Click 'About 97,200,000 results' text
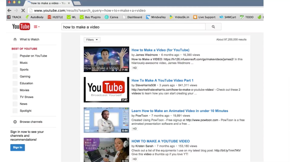Viewport: 290px width, 162px height. [231, 40]
